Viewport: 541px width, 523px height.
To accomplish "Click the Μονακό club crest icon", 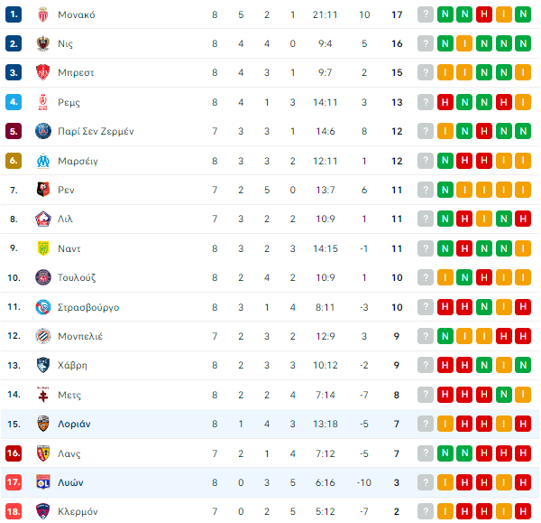I will coord(43,14).
